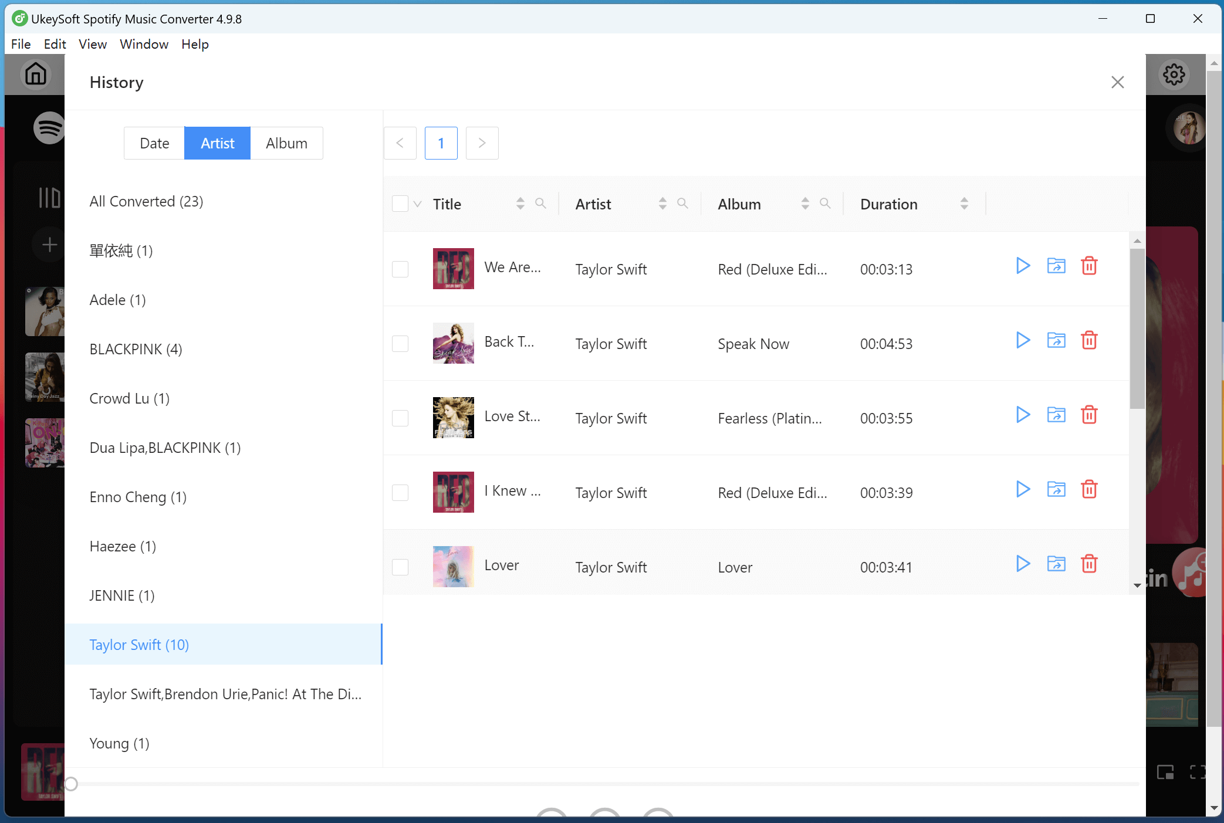Search within the Title column
The width and height of the screenshot is (1224, 823).
pyautogui.click(x=540, y=204)
